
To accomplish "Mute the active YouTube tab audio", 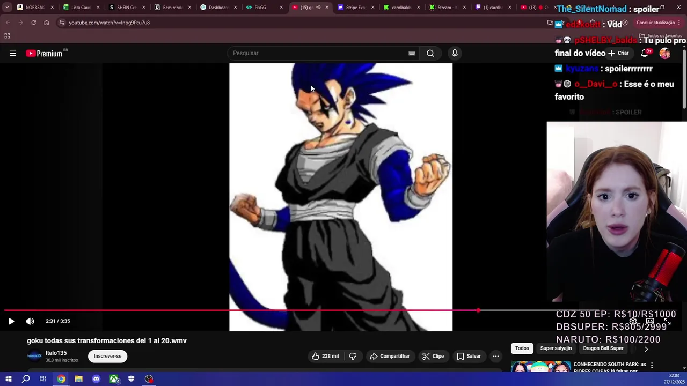I will (318, 8).
